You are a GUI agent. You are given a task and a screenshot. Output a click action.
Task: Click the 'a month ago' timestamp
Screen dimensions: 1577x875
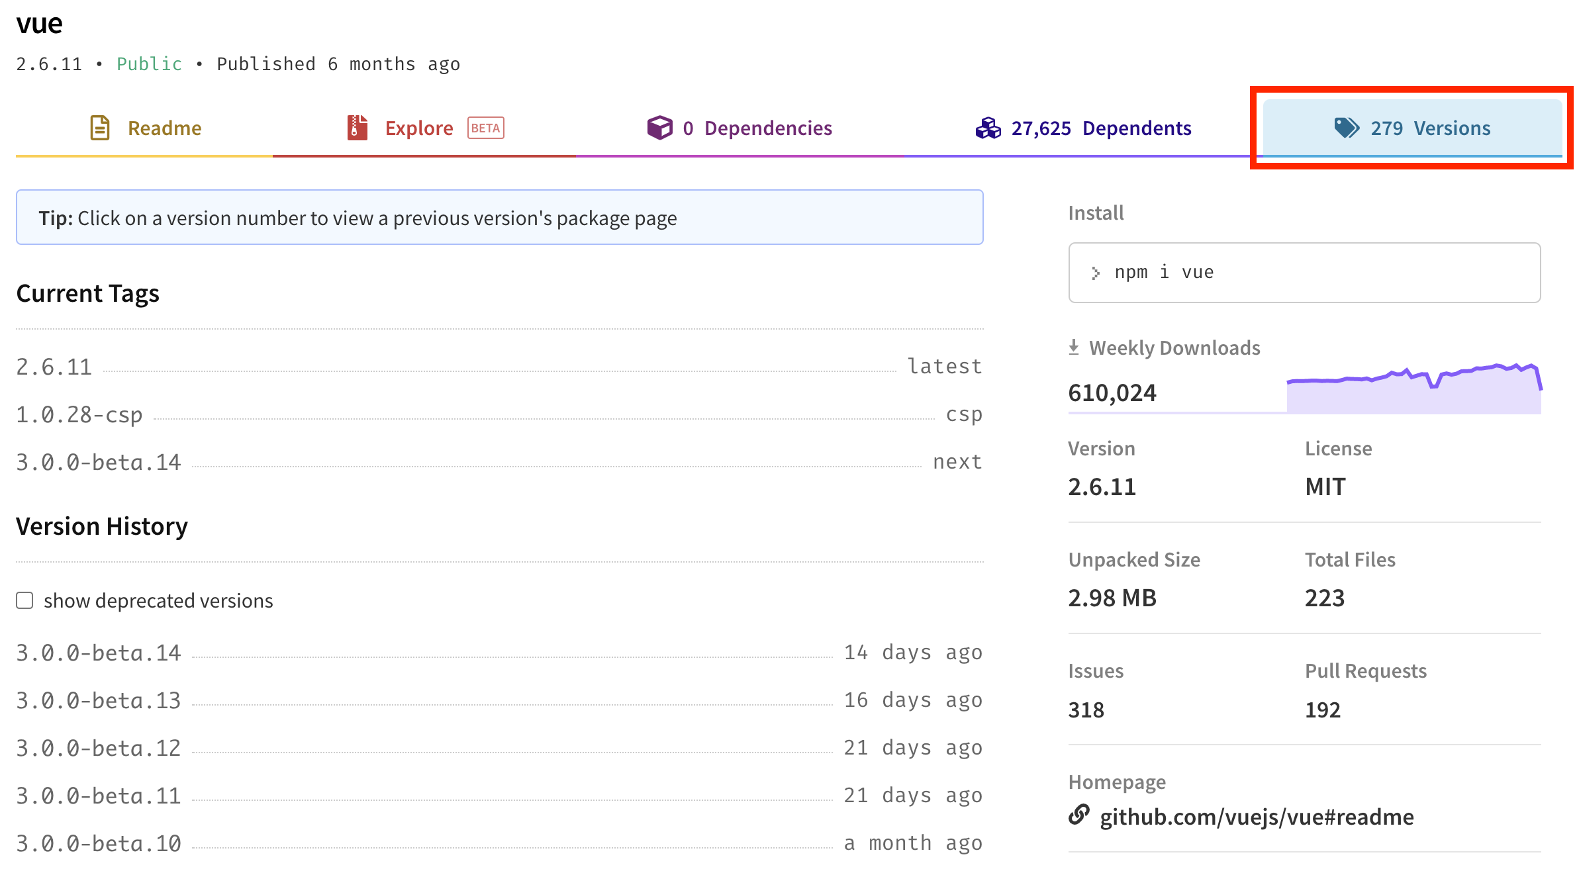pyautogui.click(x=913, y=843)
